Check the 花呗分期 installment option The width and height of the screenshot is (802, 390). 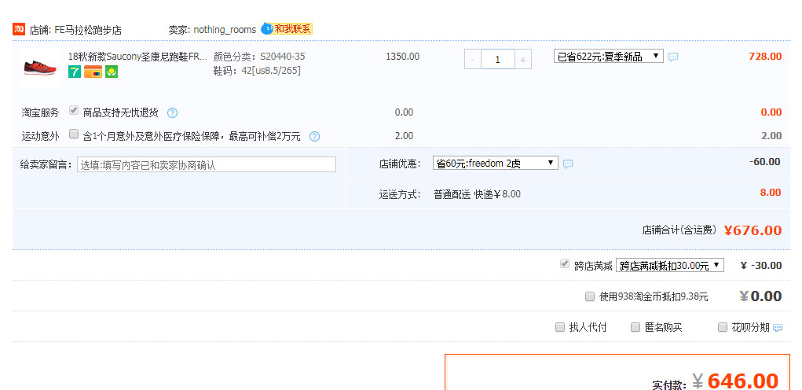click(723, 327)
